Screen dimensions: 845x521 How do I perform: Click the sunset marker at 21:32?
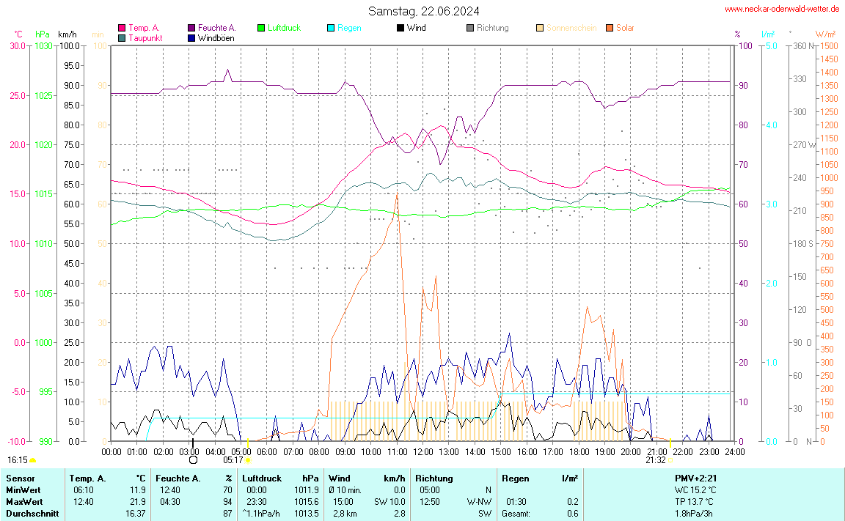(x=670, y=460)
